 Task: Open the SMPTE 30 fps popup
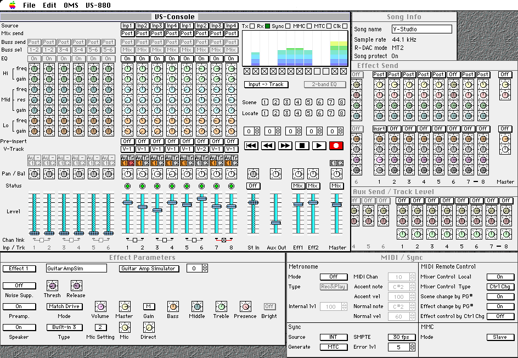coord(401,337)
